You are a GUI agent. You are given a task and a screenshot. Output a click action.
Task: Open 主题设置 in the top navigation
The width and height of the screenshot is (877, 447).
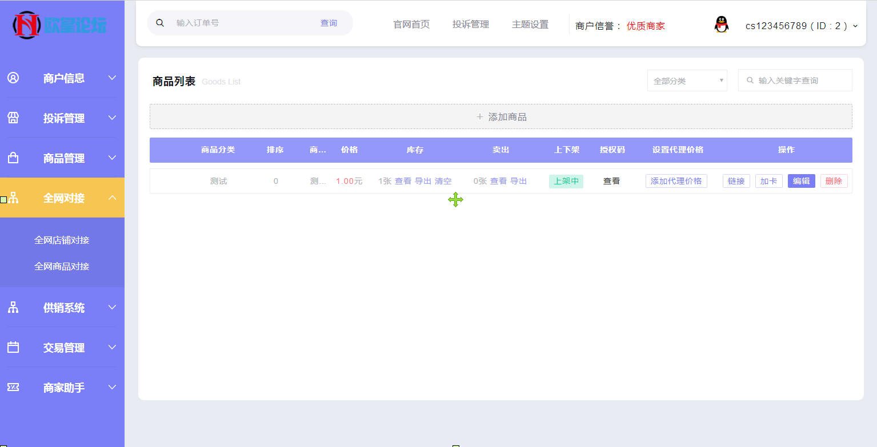[x=530, y=24]
